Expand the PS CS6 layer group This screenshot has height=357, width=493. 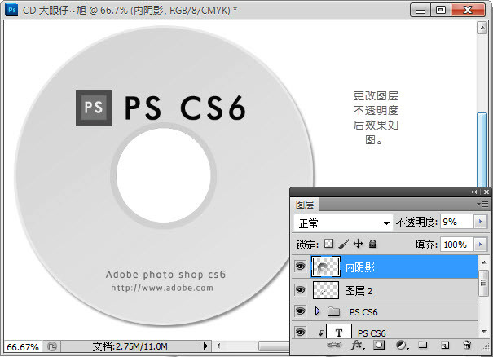coord(318,311)
